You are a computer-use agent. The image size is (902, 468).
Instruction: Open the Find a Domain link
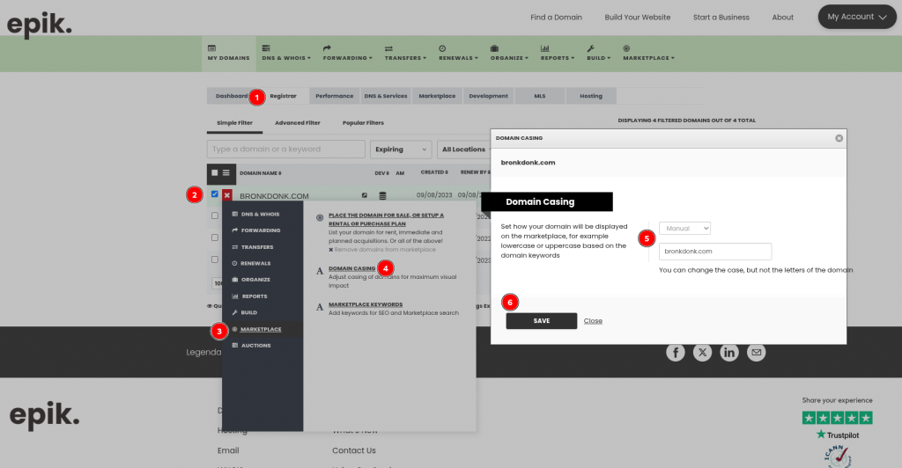coord(557,18)
